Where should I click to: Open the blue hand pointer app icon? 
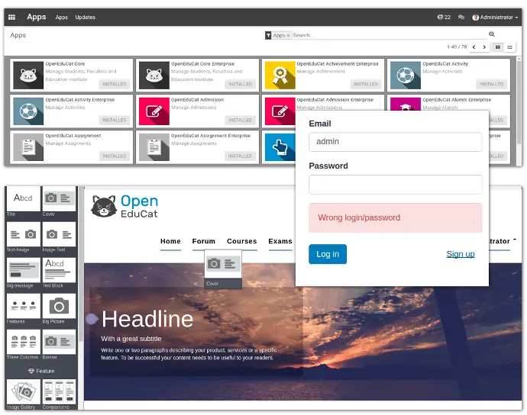click(x=280, y=147)
